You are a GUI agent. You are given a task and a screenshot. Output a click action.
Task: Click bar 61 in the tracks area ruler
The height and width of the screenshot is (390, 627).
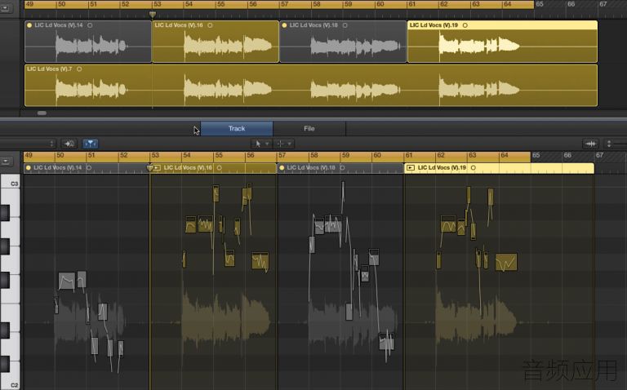point(411,4)
